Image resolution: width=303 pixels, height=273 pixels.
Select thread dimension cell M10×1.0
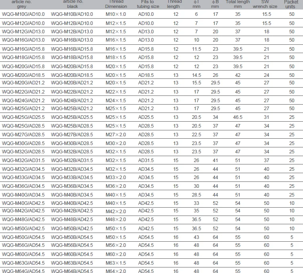[116, 14]
